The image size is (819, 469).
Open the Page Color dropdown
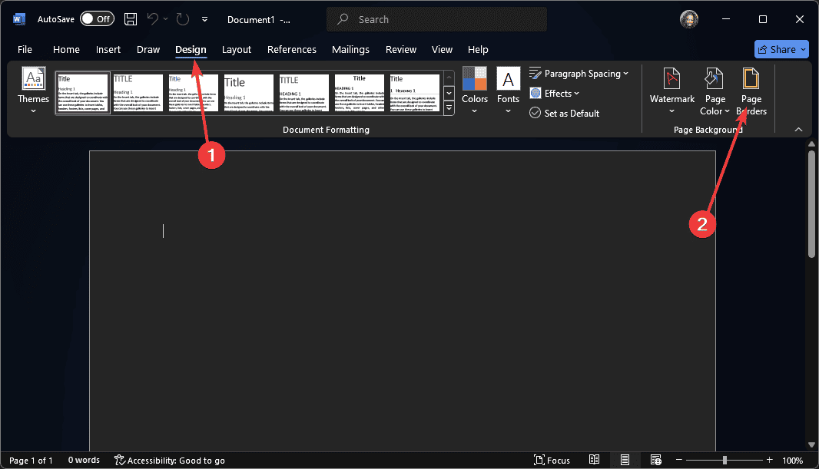click(715, 91)
